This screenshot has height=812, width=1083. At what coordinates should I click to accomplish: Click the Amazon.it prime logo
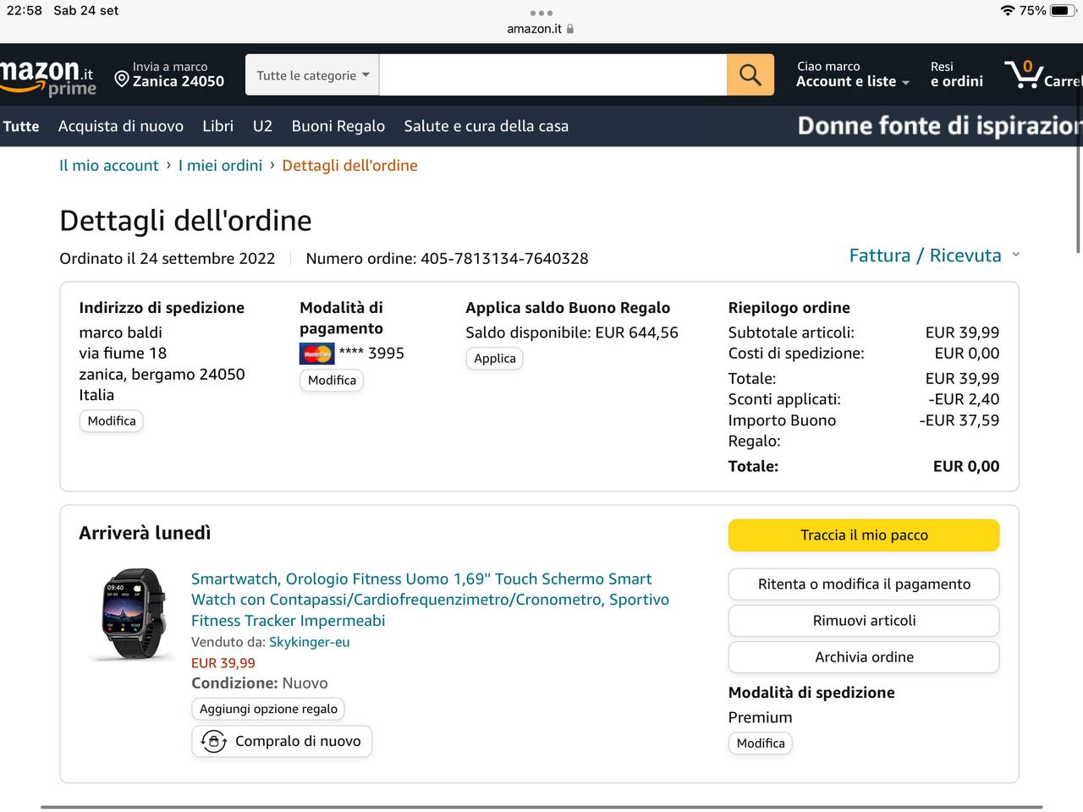tap(47, 77)
